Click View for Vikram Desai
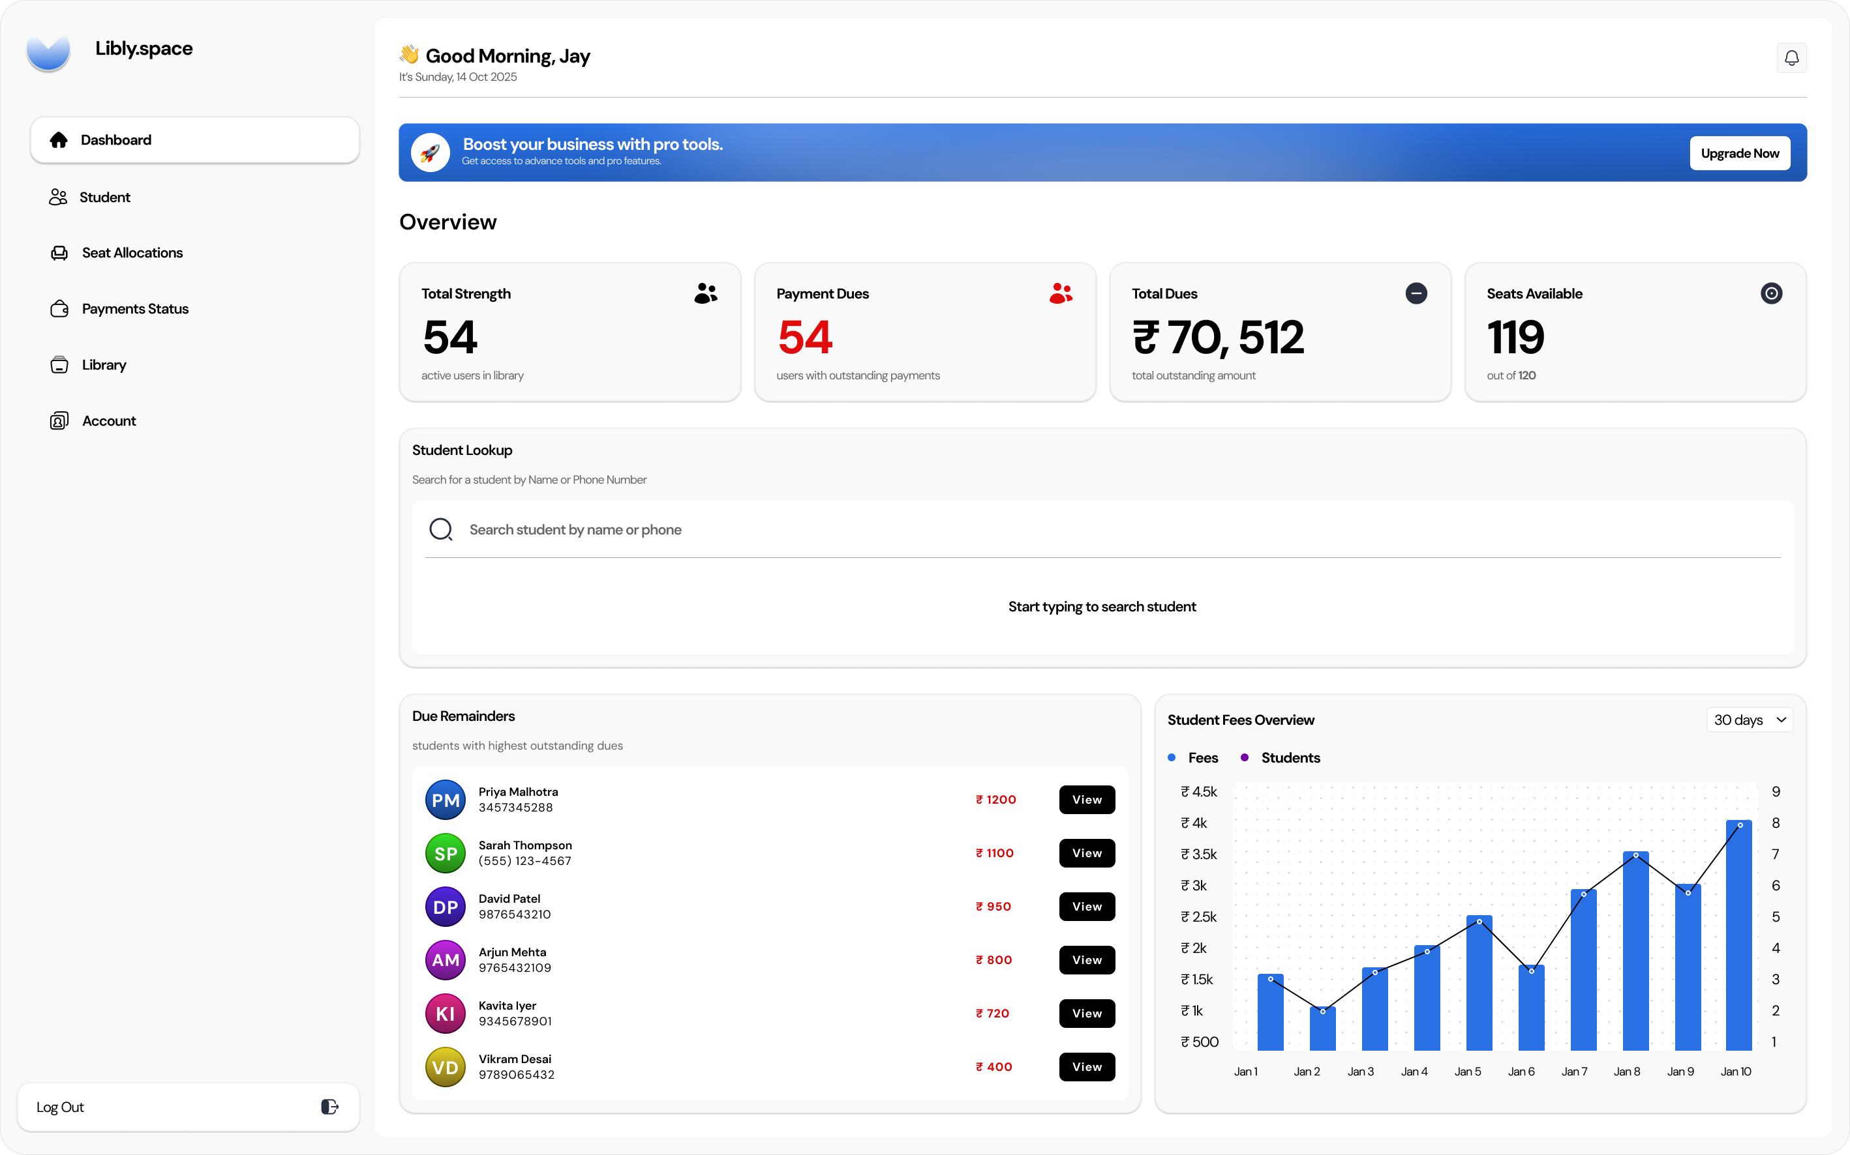This screenshot has height=1155, width=1850. [1086, 1067]
